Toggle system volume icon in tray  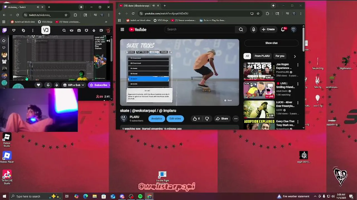333,196
